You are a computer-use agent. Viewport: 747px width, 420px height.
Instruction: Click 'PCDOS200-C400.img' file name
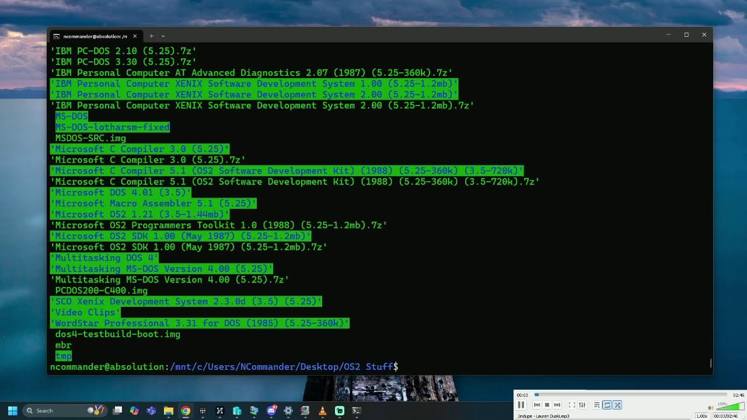102,290
